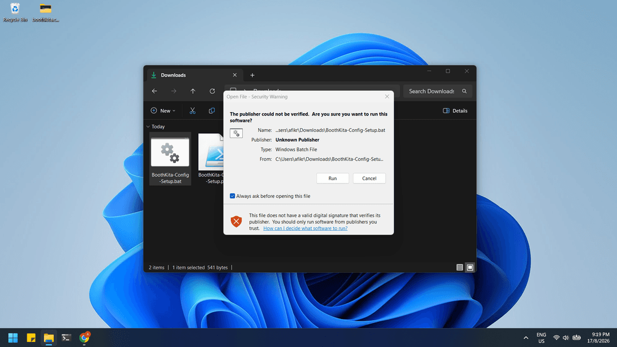The image size is (617, 347).
Task: Click 'Windows Batch File' type text
Action: tap(296, 150)
